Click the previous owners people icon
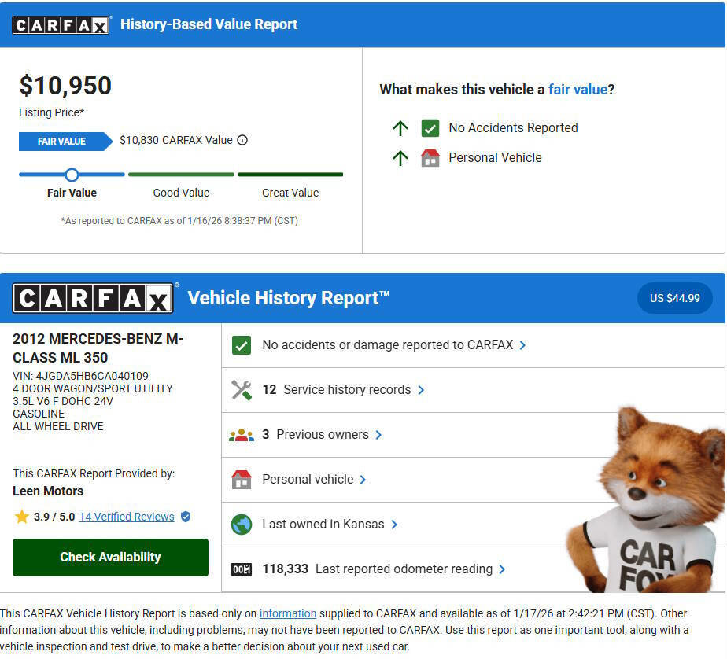This screenshot has width=727, height=659. pos(242,435)
